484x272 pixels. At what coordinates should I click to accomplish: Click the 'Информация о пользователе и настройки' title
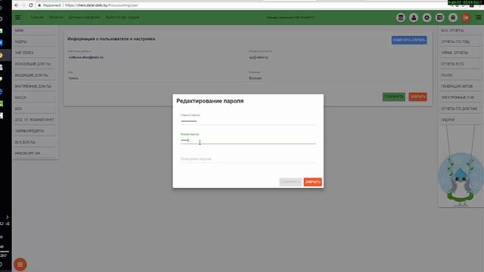coord(111,39)
